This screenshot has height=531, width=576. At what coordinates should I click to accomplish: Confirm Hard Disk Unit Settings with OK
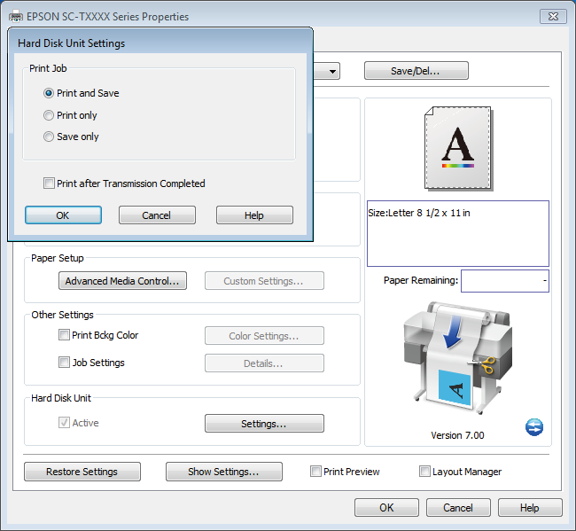tap(63, 215)
